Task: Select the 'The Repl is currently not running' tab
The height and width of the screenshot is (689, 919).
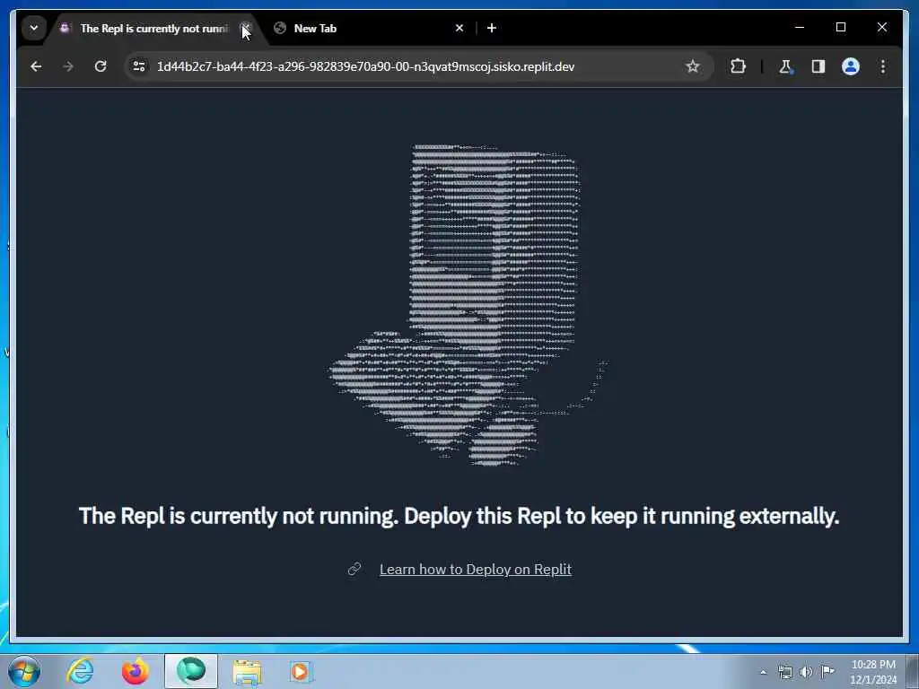Action: click(x=153, y=28)
